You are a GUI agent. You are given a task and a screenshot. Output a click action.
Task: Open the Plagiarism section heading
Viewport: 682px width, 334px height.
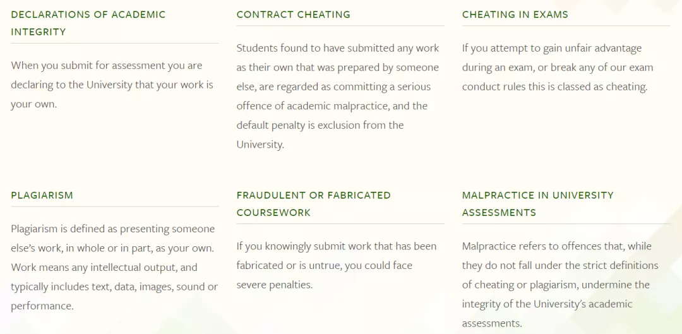coord(42,195)
